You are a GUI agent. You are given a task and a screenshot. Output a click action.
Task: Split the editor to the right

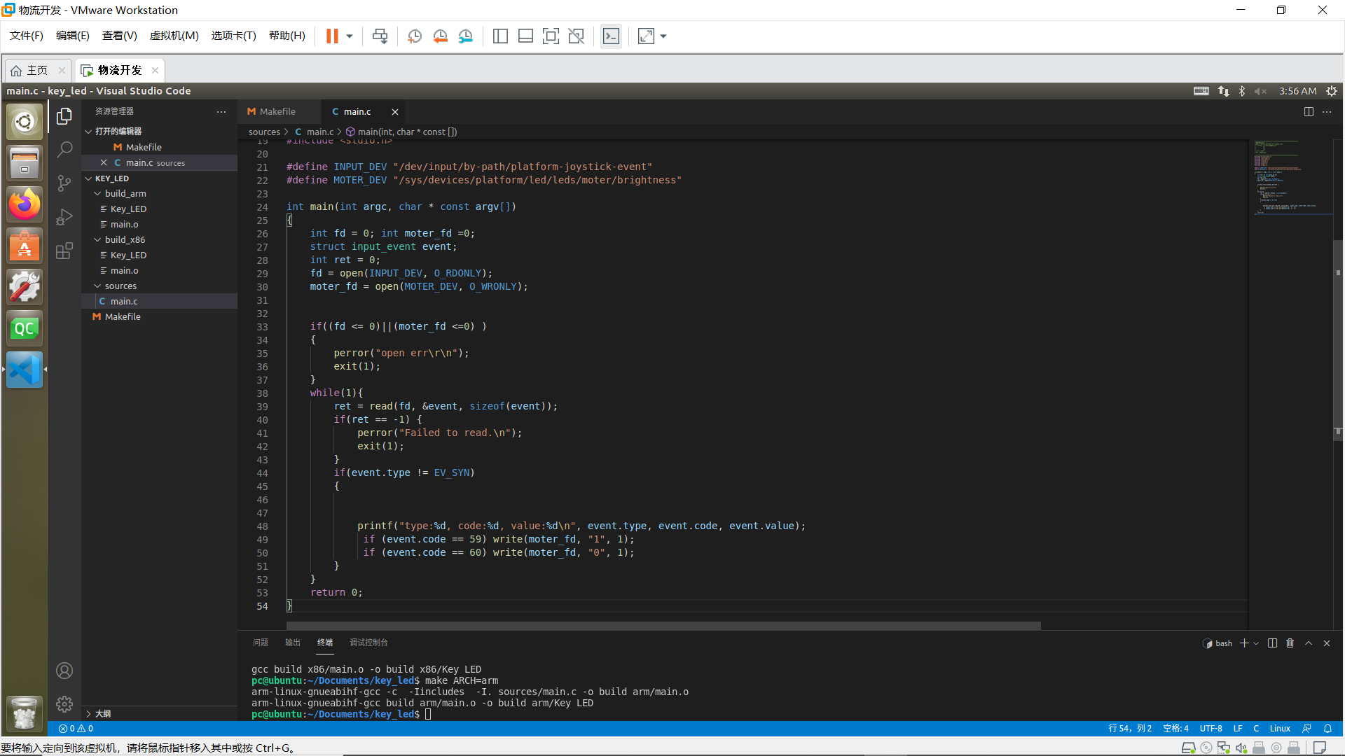tap(1308, 112)
